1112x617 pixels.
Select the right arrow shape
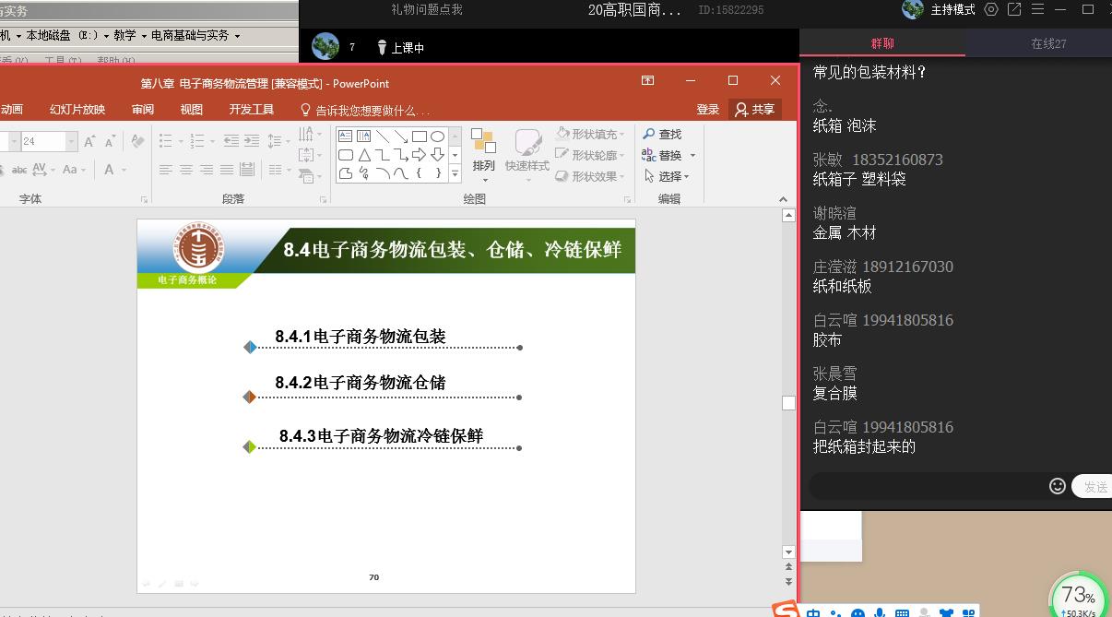click(x=420, y=155)
